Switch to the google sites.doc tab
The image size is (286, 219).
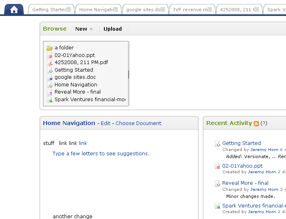(x=143, y=10)
